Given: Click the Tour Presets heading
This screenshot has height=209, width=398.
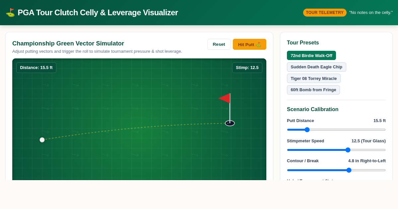Looking at the screenshot, I should (303, 43).
